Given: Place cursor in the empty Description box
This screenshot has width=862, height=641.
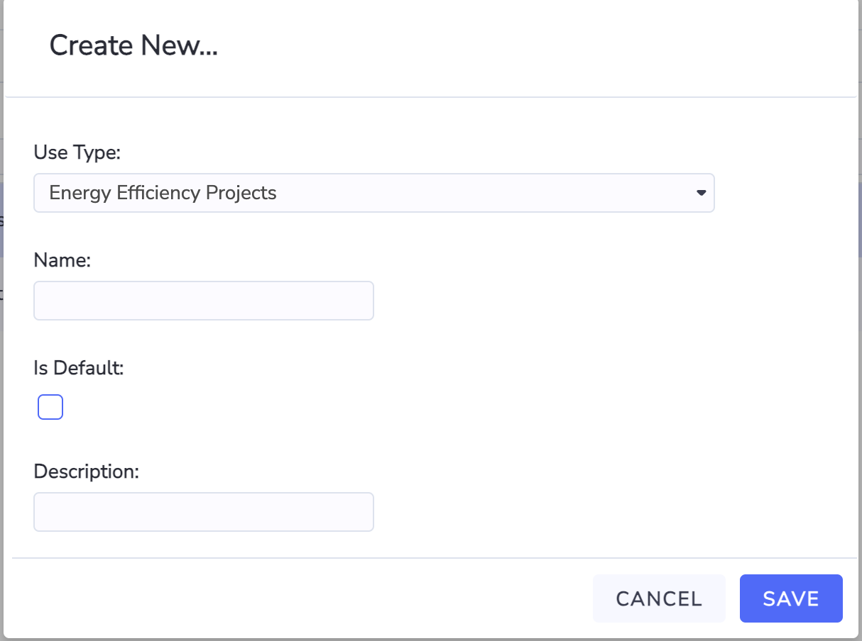Looking at the screenshot, I should click(x=204, y=512).
